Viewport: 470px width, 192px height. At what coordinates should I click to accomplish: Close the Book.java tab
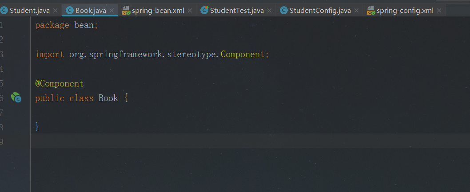point(112,11)
